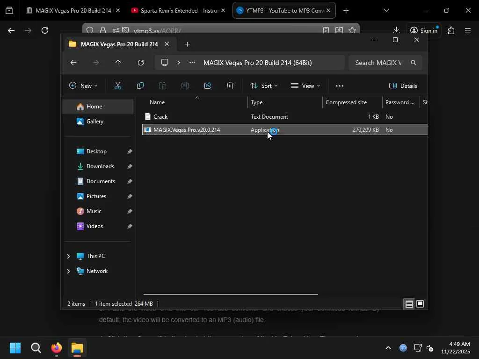Screen dimensions: 479x359
Task: Open Firefox downloads panel
Action: (396, 30)
